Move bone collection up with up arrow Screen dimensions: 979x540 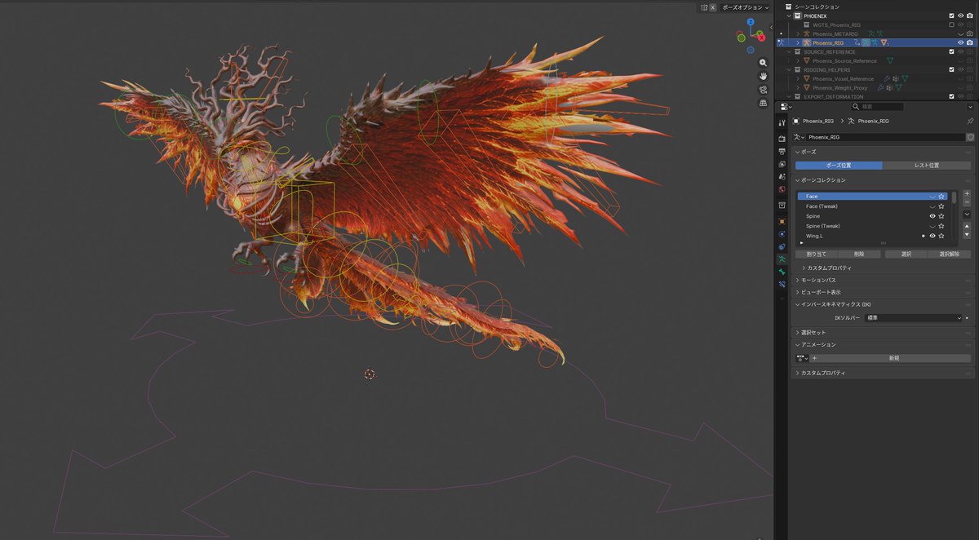[967, 225]
